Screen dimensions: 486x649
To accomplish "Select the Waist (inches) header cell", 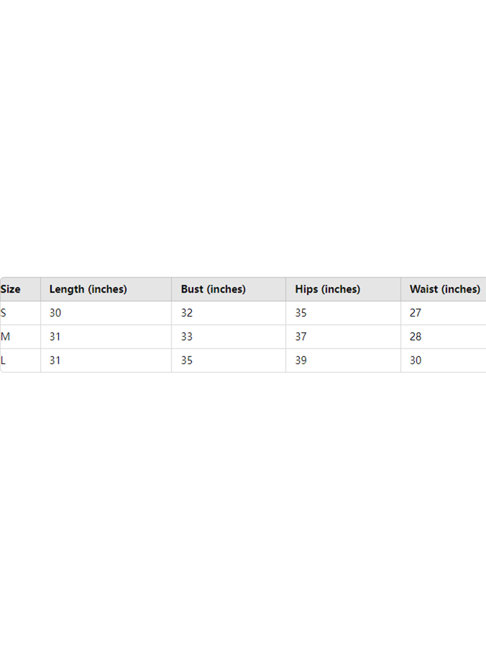I will tap(445, 290).
